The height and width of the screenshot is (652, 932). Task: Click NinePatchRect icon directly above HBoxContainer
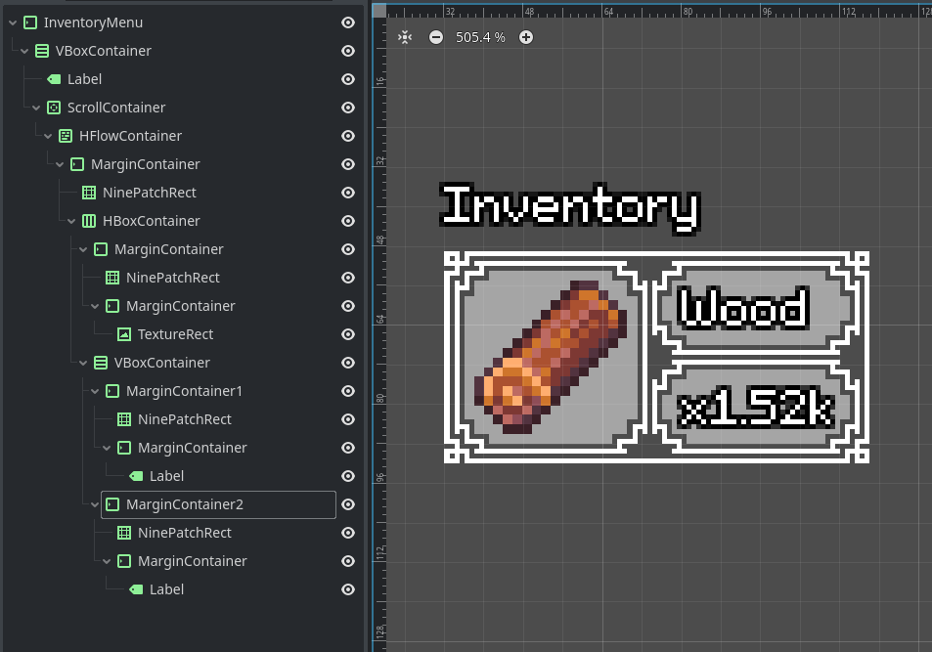click(89, 193)
